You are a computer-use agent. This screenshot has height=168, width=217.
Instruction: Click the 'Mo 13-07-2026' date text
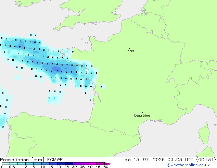(x=144, y=160)
